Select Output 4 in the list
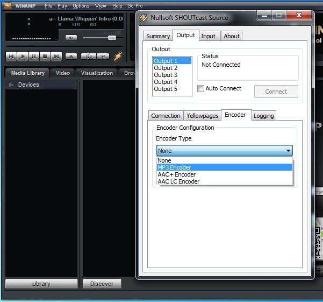Viewport: 323px width, 302px height. click(x=172, y=82)
